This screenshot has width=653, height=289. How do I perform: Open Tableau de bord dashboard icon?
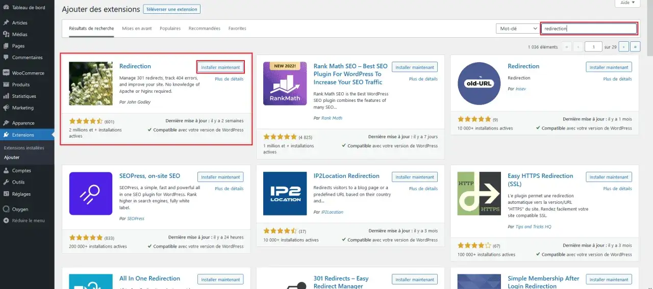(6, 7)
